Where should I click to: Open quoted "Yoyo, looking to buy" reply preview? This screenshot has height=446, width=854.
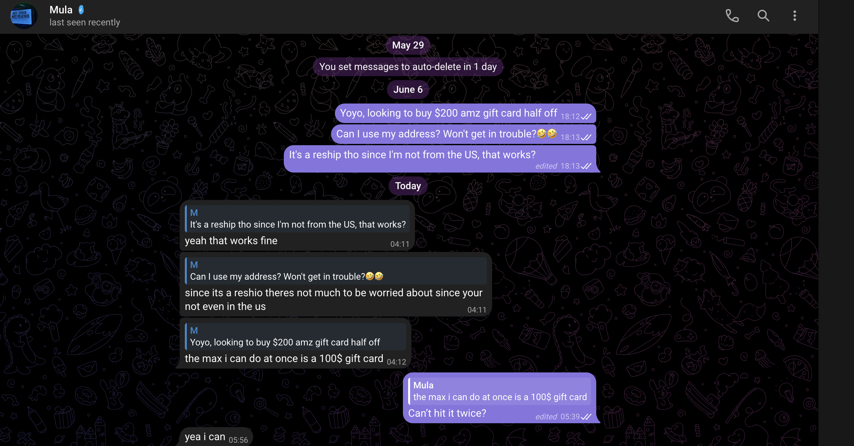(x=295, y=336)
